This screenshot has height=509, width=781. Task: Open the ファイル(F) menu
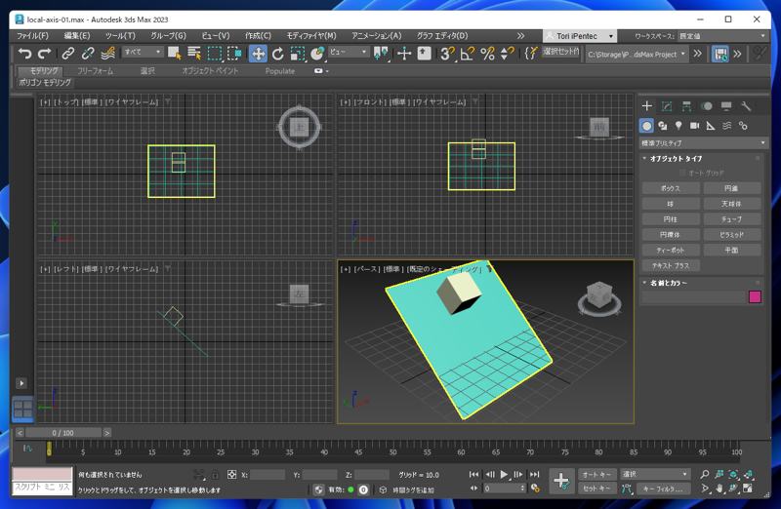coord(32,36)
